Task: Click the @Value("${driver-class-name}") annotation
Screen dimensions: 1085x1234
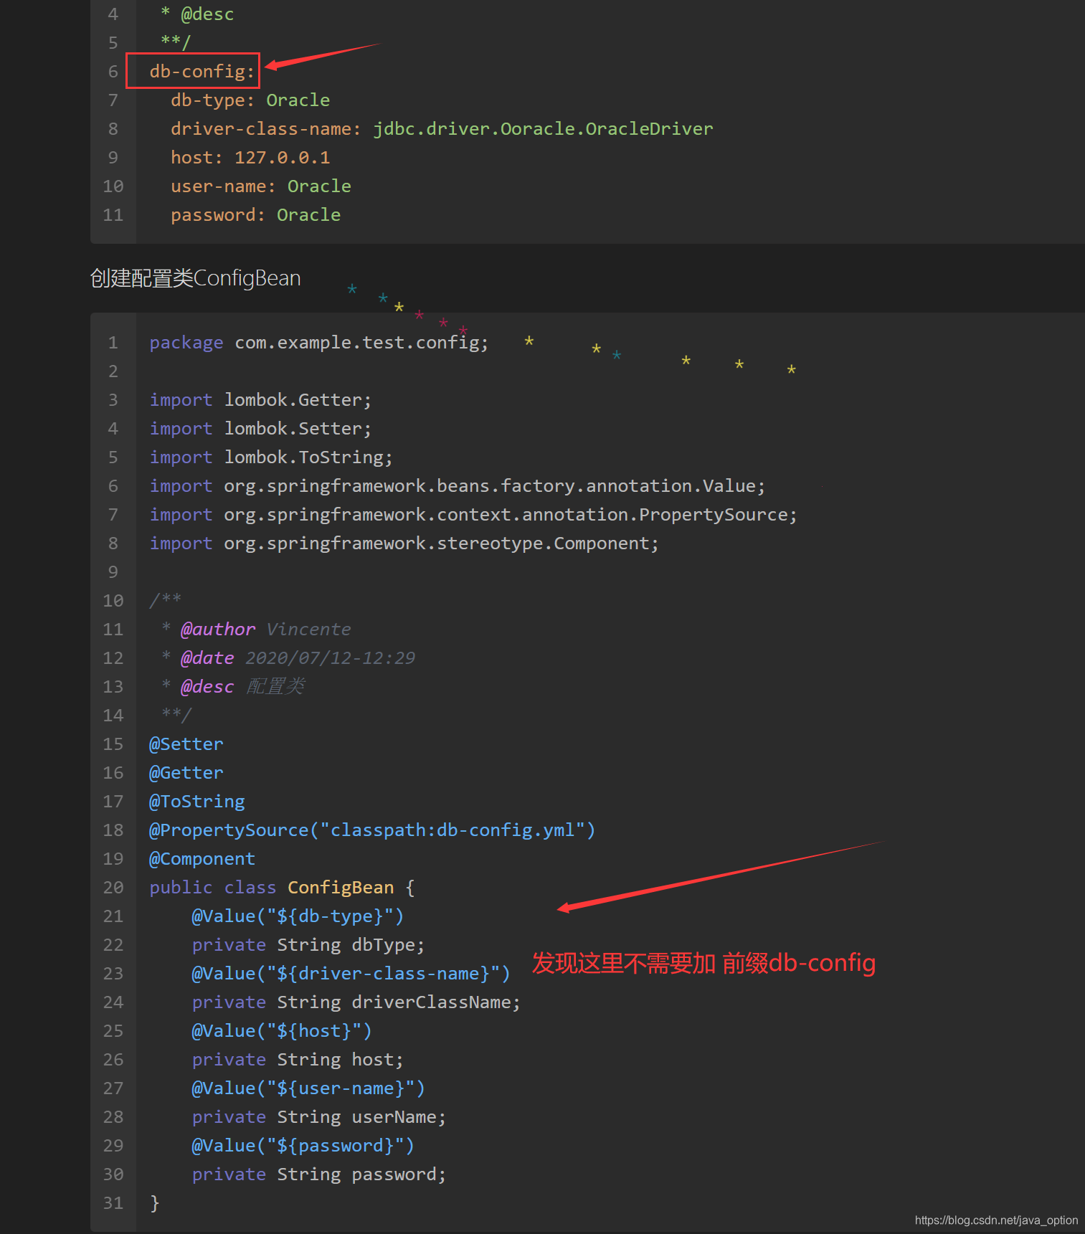Action: point(351,974)
